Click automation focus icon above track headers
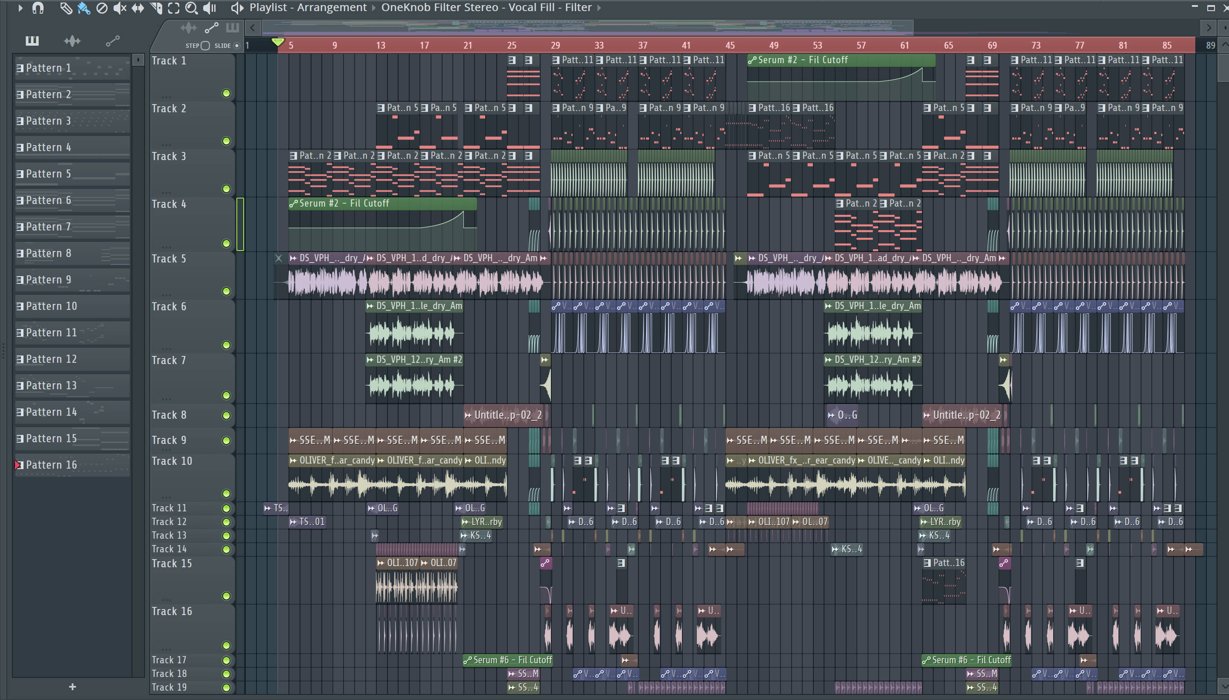Image resolution: width=1229 pixels, height=700 pixels. pos(212,28)
